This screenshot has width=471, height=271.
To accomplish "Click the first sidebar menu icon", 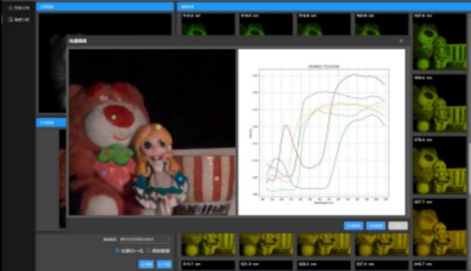I will pos(10,8).
